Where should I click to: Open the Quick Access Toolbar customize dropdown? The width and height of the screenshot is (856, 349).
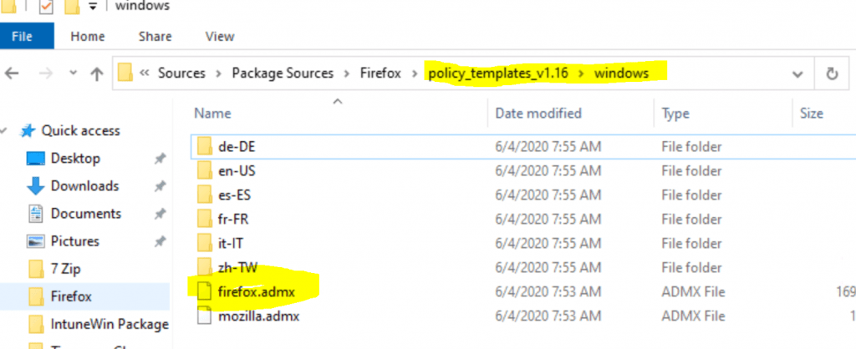90,7
